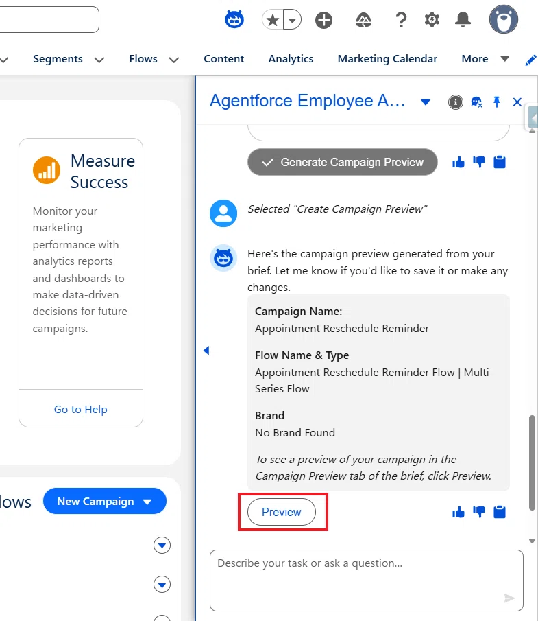The image size is (538, 621).
Task: Open the user profile avatar
Action: [504, 19]
